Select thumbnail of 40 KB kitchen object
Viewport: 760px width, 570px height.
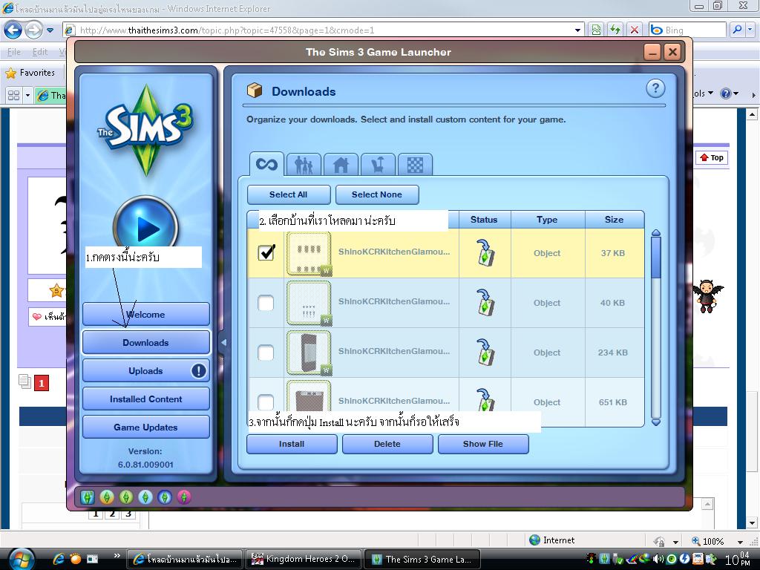coord(309,303)
